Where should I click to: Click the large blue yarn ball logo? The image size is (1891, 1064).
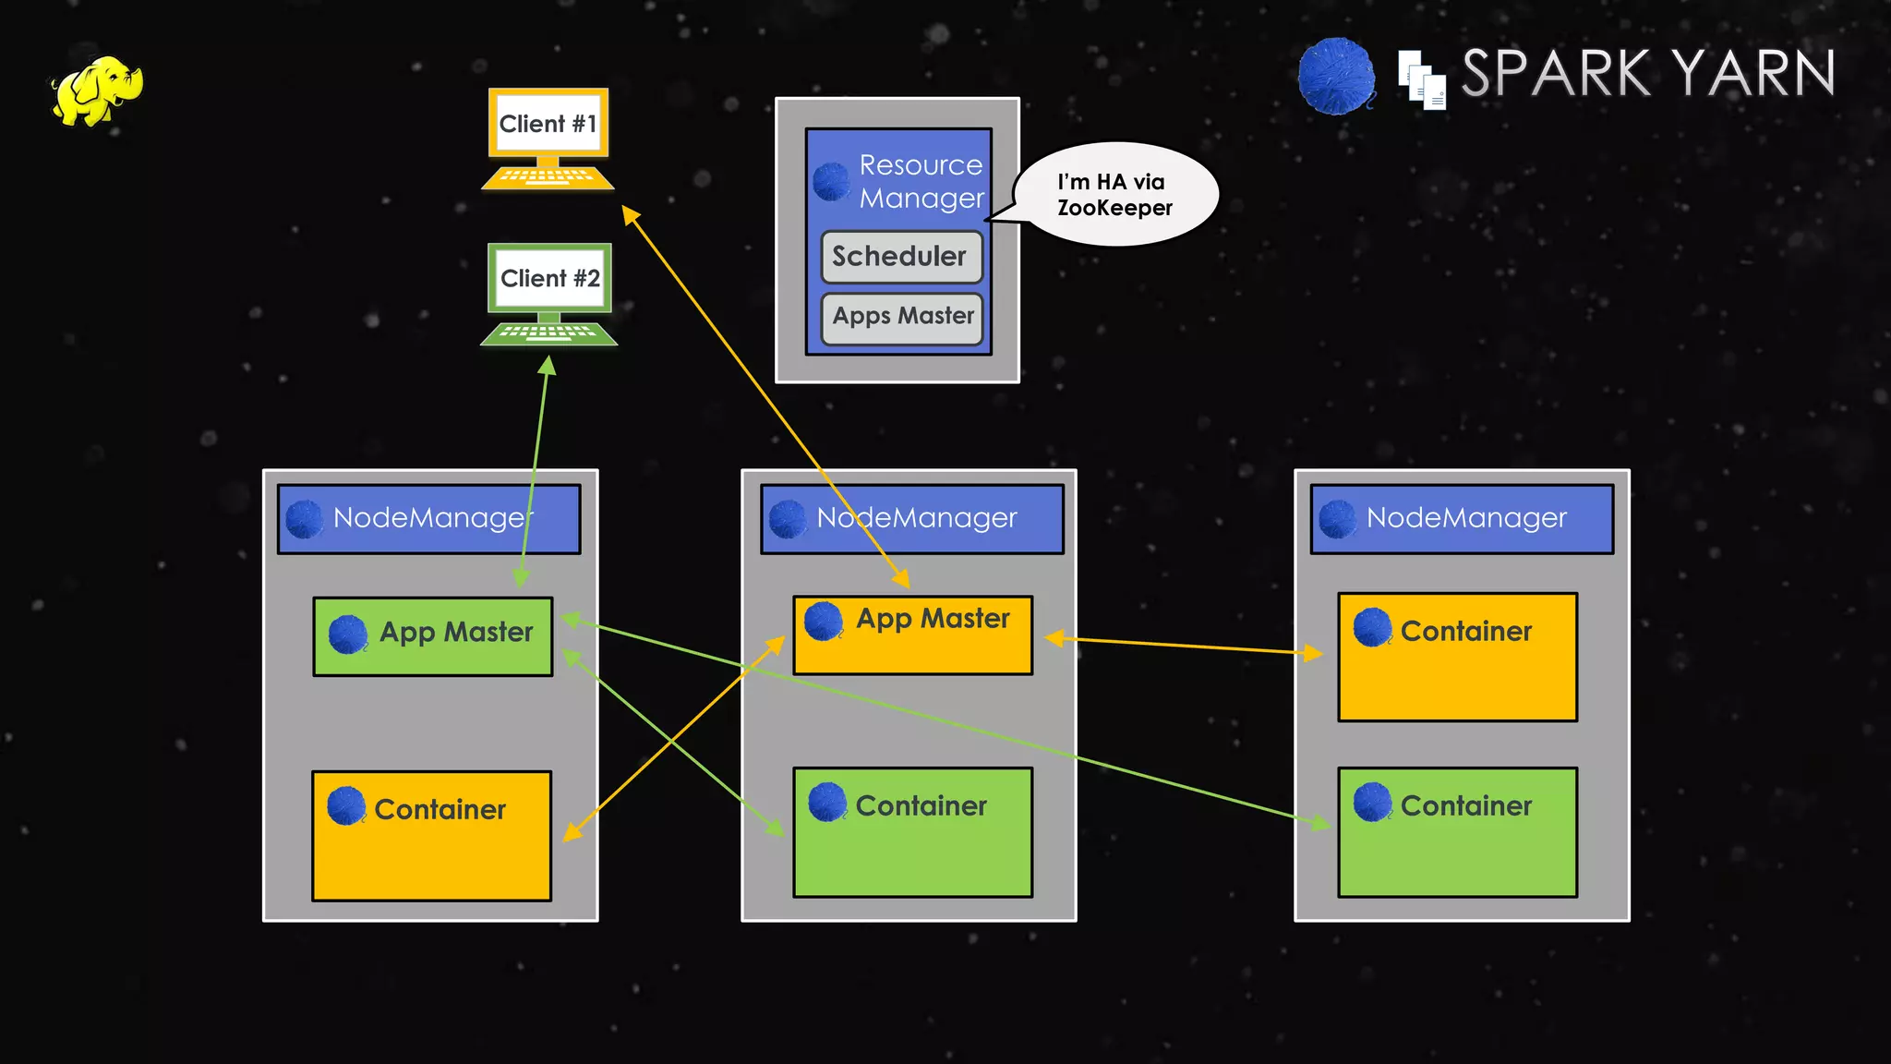(x=1335, y=77)
